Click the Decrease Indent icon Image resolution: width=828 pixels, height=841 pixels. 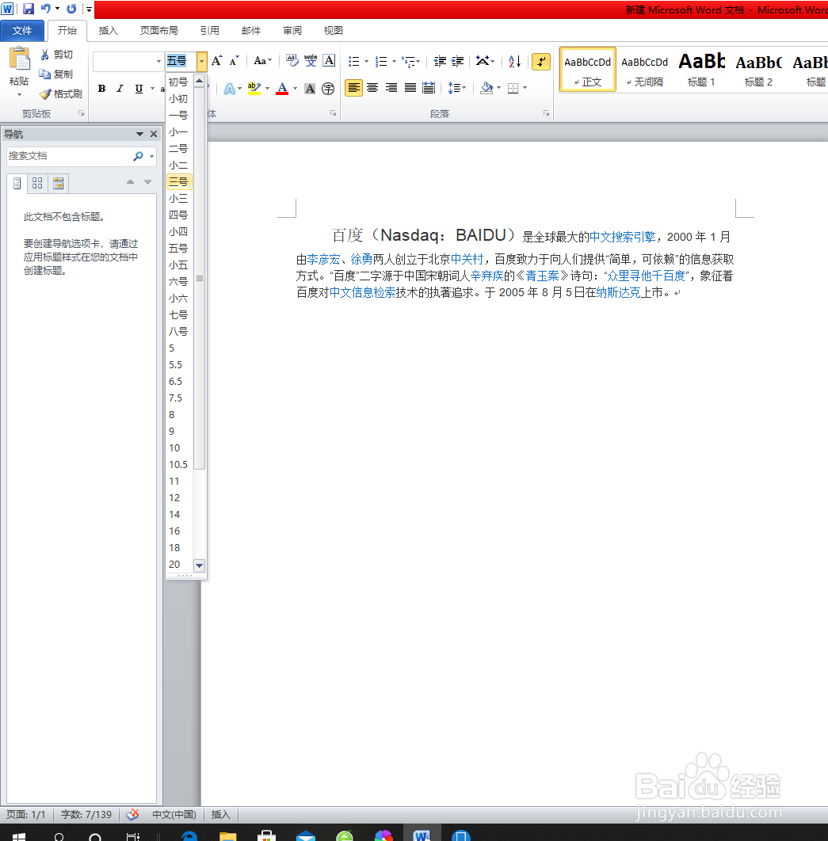coord(440,61)
